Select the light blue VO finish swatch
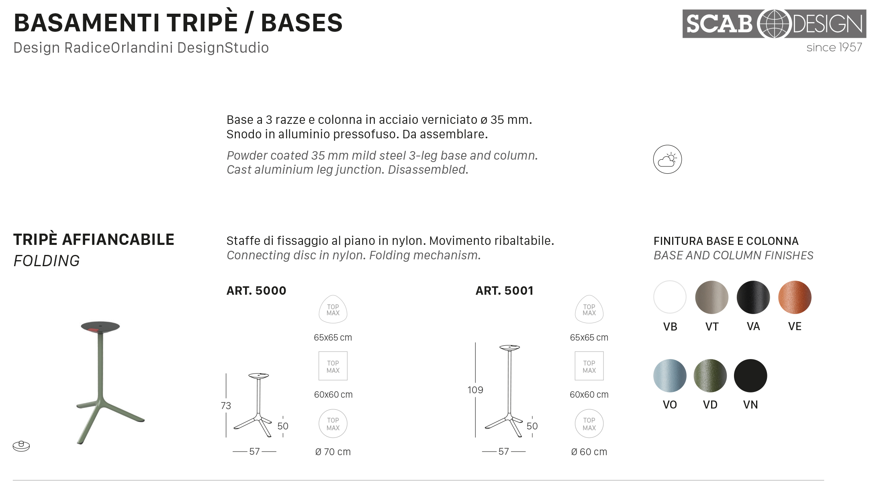The height and width of the screenshot is (499, 871). tap(670, 376)
